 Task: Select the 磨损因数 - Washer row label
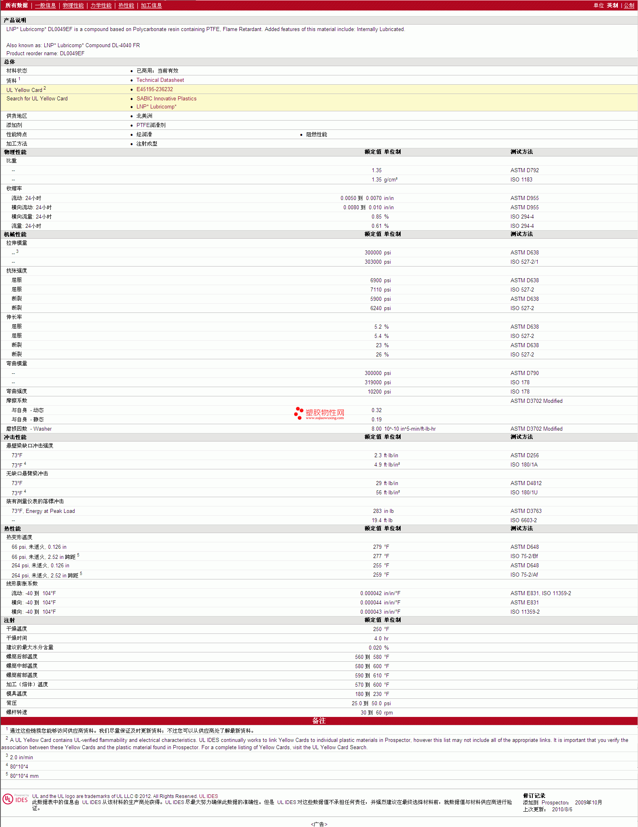click(x=29, y=429)
